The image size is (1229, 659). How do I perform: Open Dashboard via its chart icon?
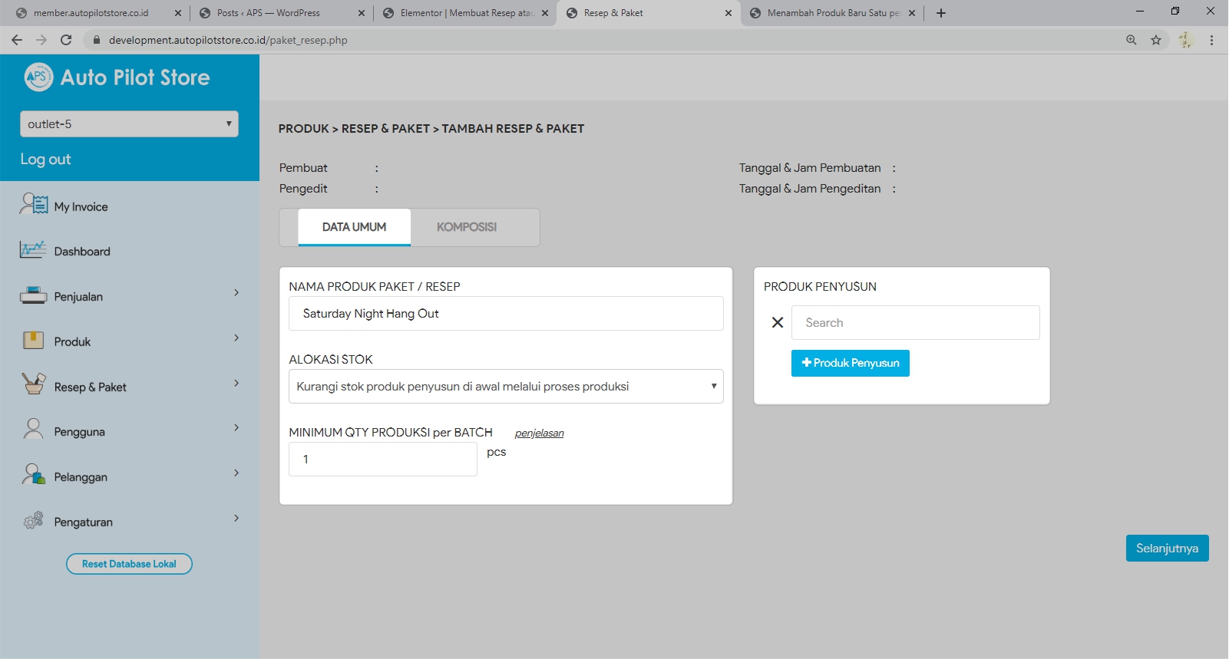point(33,250)
